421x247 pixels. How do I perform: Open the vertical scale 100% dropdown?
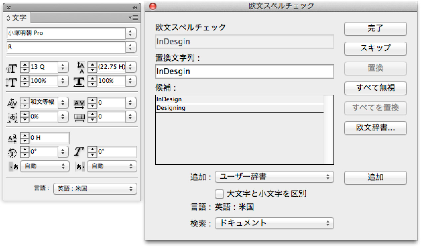pos(63,81)
